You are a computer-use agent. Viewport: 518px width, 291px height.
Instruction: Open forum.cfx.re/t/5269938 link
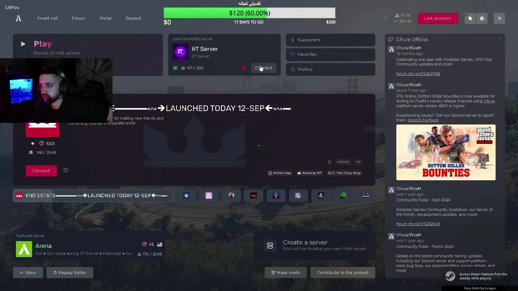tap(418, 74)
